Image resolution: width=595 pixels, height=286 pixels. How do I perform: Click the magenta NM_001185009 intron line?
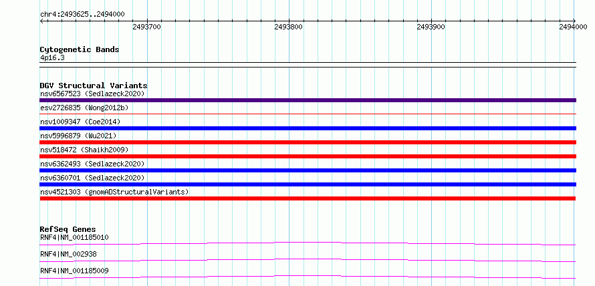click(x=308, y=277)
